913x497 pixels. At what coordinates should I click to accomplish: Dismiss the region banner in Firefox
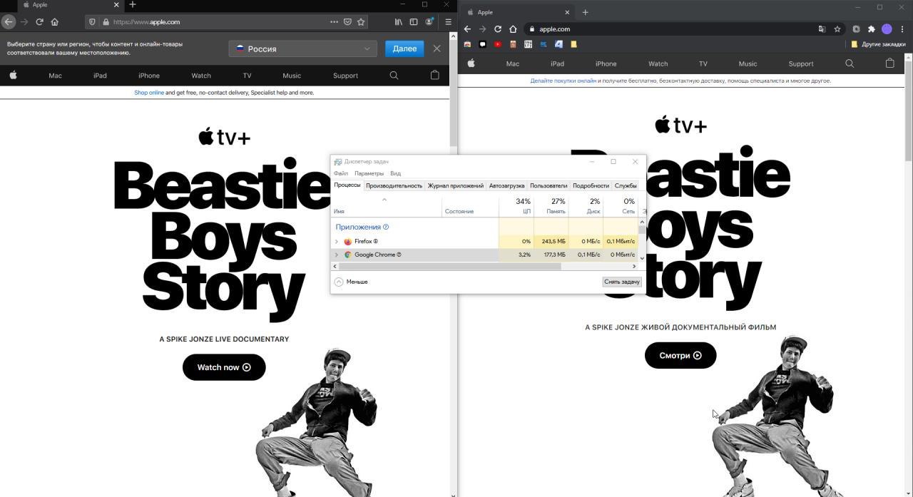click(x=437, y=48)
